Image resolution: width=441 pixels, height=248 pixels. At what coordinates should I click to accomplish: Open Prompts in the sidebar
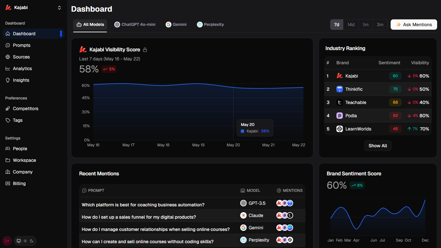[x=34, y=45]
